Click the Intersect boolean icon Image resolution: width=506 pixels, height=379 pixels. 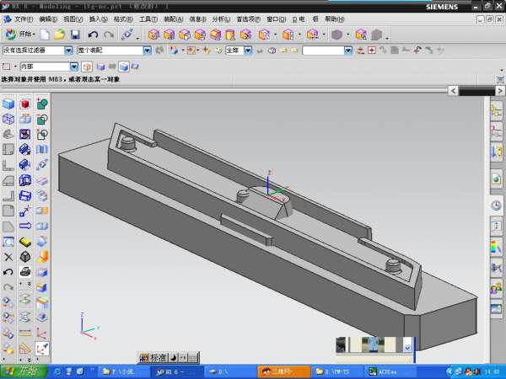pos(42,134)
